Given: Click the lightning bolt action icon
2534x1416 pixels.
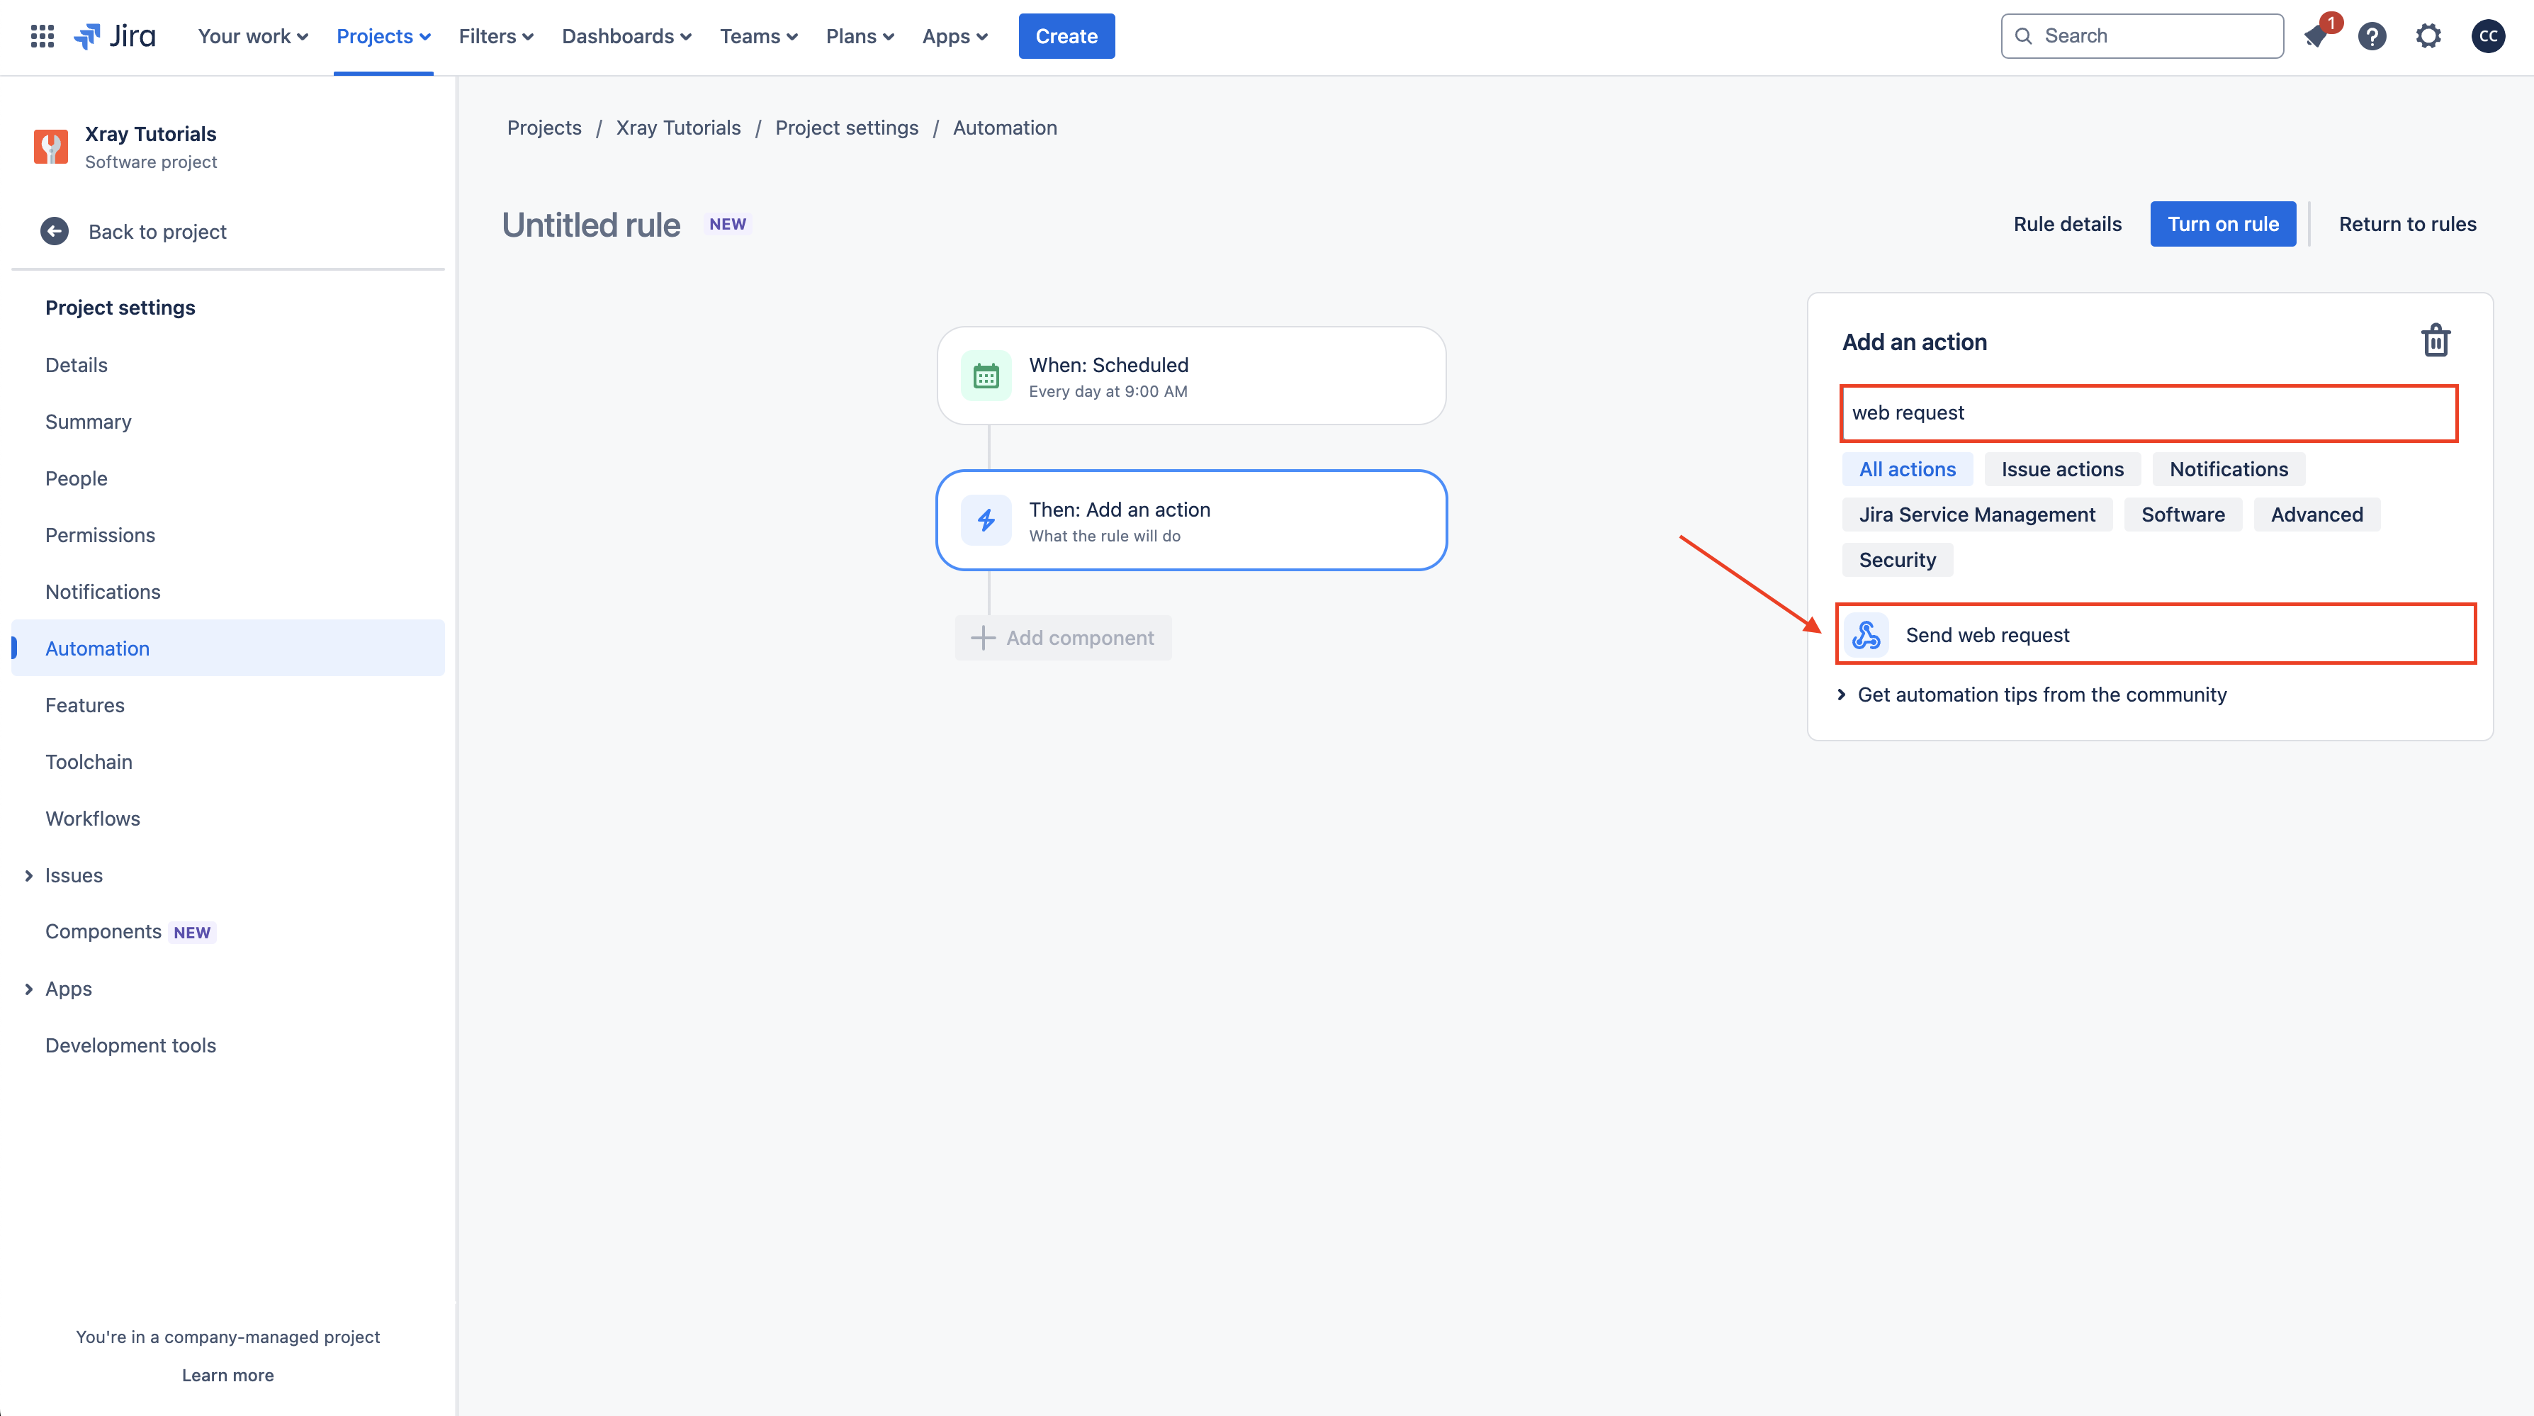Looking at the screenshot, I should tap(986, 520).
